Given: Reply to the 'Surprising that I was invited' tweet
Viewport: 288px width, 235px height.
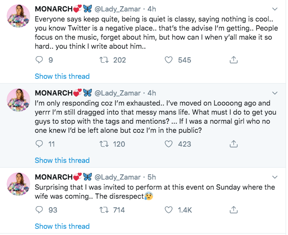Looking at the screenshot, I should tap(40, 210).
